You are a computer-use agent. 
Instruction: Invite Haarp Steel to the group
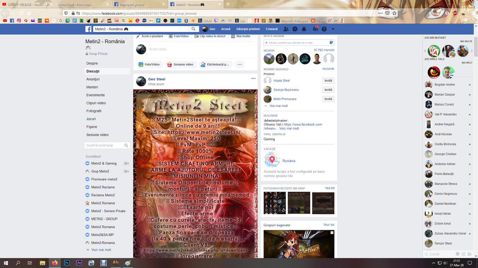click(x=328, y=81)
